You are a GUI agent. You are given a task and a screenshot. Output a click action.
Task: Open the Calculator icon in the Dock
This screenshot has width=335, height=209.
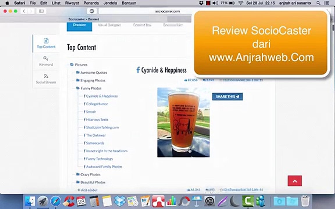pos(94,201)
